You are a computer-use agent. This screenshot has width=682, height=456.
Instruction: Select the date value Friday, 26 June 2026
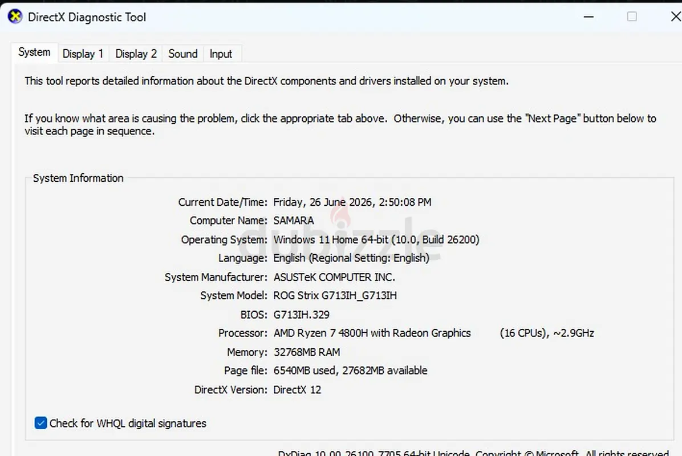(352, 202)
